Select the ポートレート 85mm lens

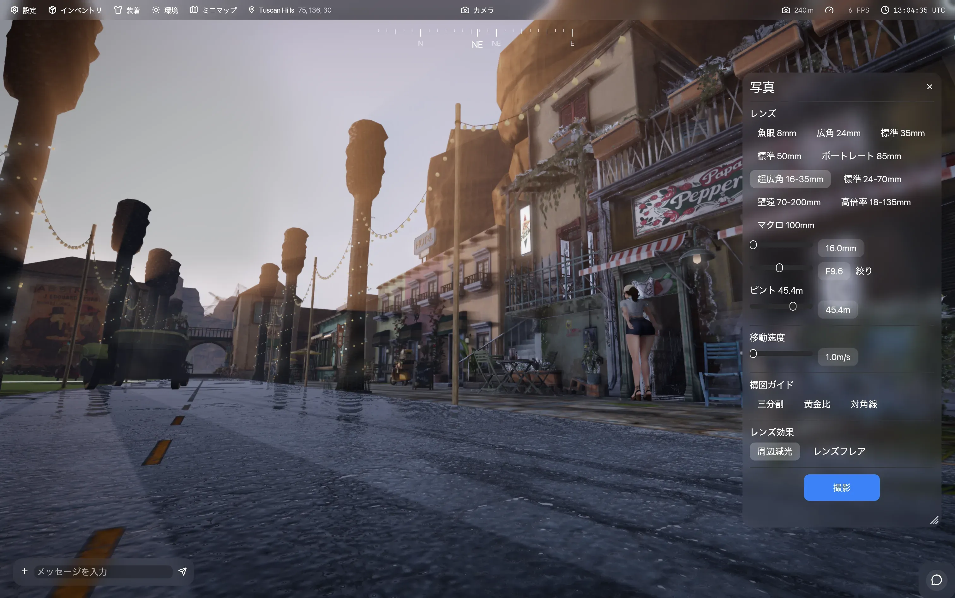tap(861, 156)
